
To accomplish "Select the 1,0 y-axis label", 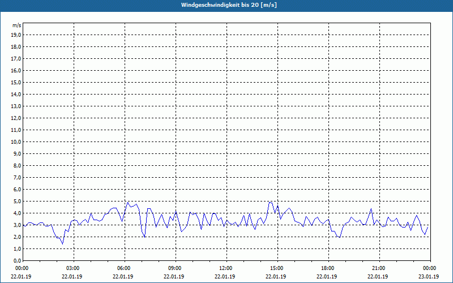I will [x=17, y=248].
